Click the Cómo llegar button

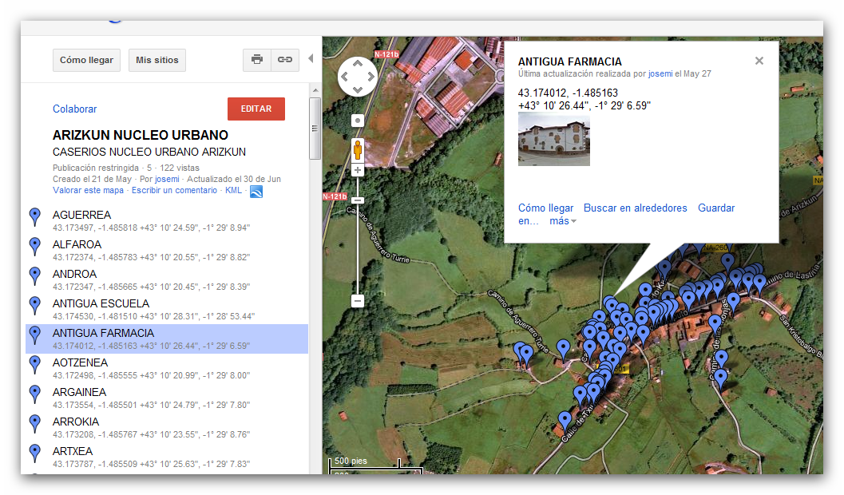click(x=86, y=60)
